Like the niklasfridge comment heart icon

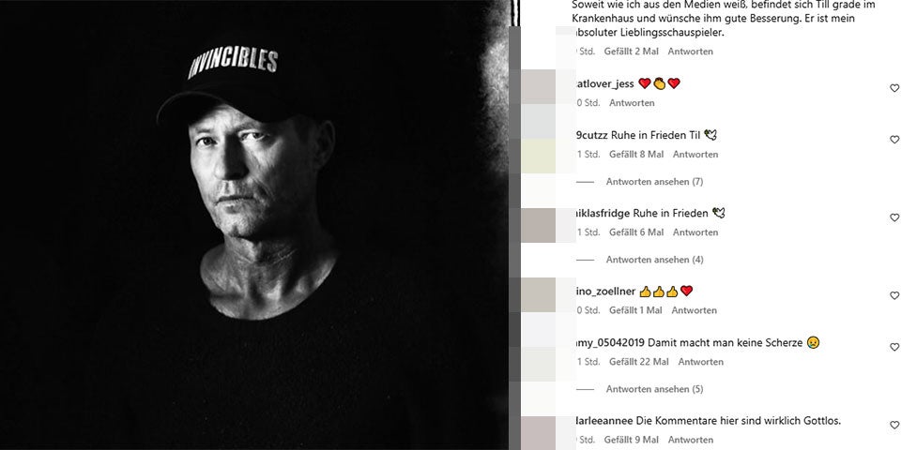point(894,217)
